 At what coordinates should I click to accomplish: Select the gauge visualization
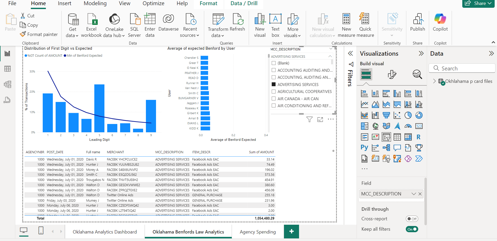pyautogui.click(x=408, y=126)
